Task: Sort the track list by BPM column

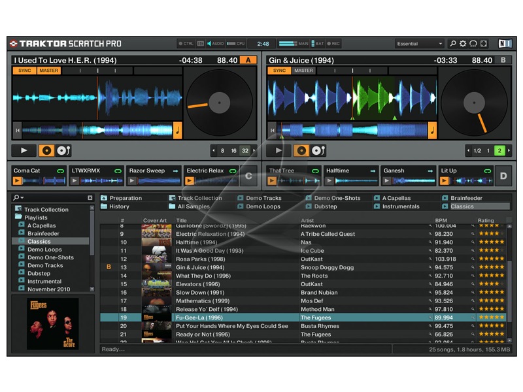Action: [x=441, y=221]
